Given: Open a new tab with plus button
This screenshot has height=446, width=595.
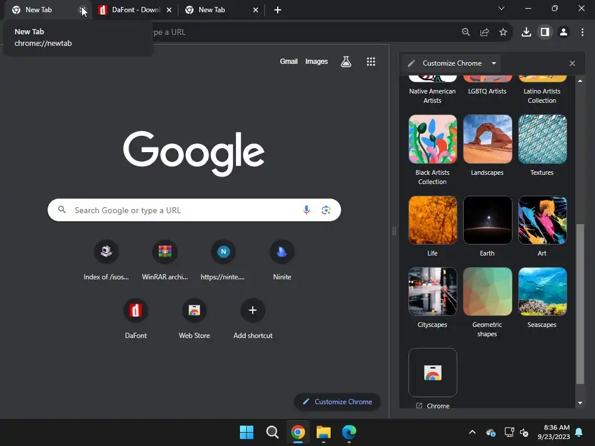Looking at the screenshot, I should 277,10.
